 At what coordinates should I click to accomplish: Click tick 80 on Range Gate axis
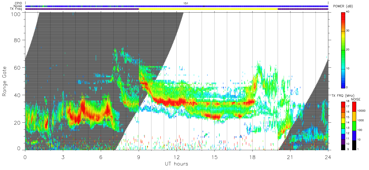pyautogui.click(x=17, y=40)
